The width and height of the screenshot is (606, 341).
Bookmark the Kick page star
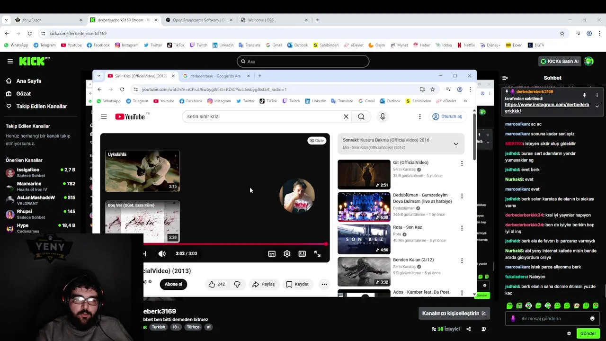(x=562, y=34)
